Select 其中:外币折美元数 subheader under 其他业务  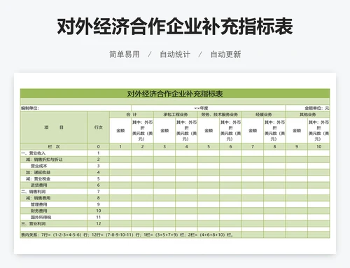point(318,131)
